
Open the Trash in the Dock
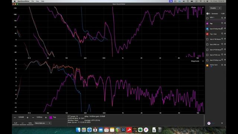(x=160, y=130)
